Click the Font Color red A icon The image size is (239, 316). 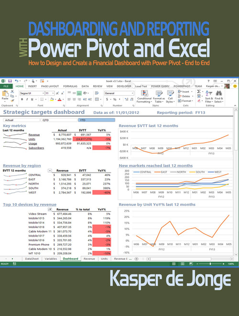coord(59,99)
